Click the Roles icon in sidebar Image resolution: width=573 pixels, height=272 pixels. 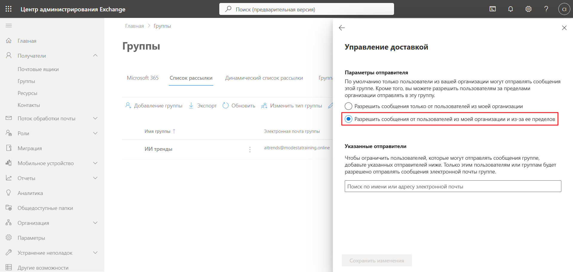[x=9, y=133]
